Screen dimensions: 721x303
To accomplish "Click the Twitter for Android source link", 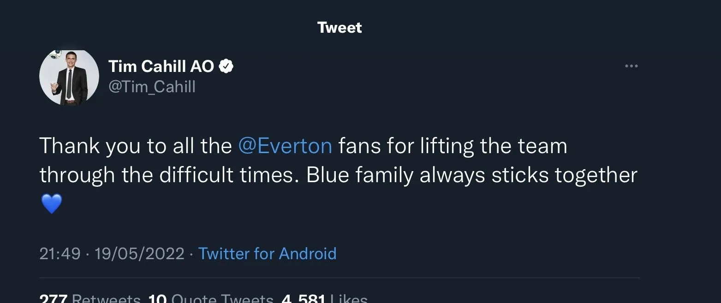I will pos(267,254).
